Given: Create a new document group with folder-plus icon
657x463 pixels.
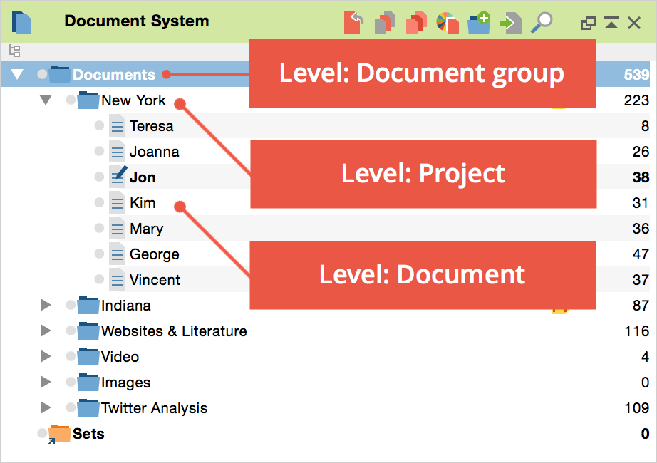Looking at the screenshot, I should point(479,23).
